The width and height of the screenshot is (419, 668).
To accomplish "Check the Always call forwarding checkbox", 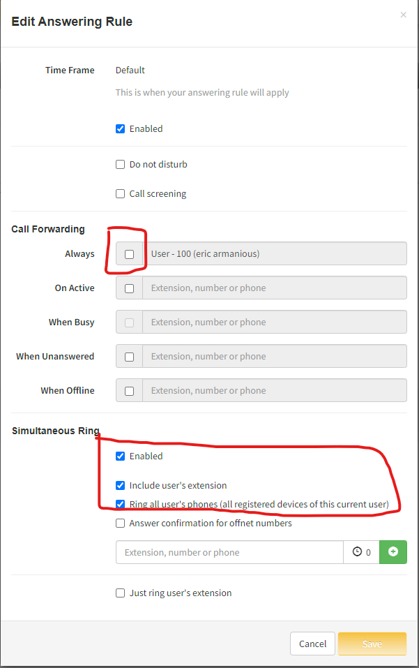I will pyautogui.click(x=129, y=254).
